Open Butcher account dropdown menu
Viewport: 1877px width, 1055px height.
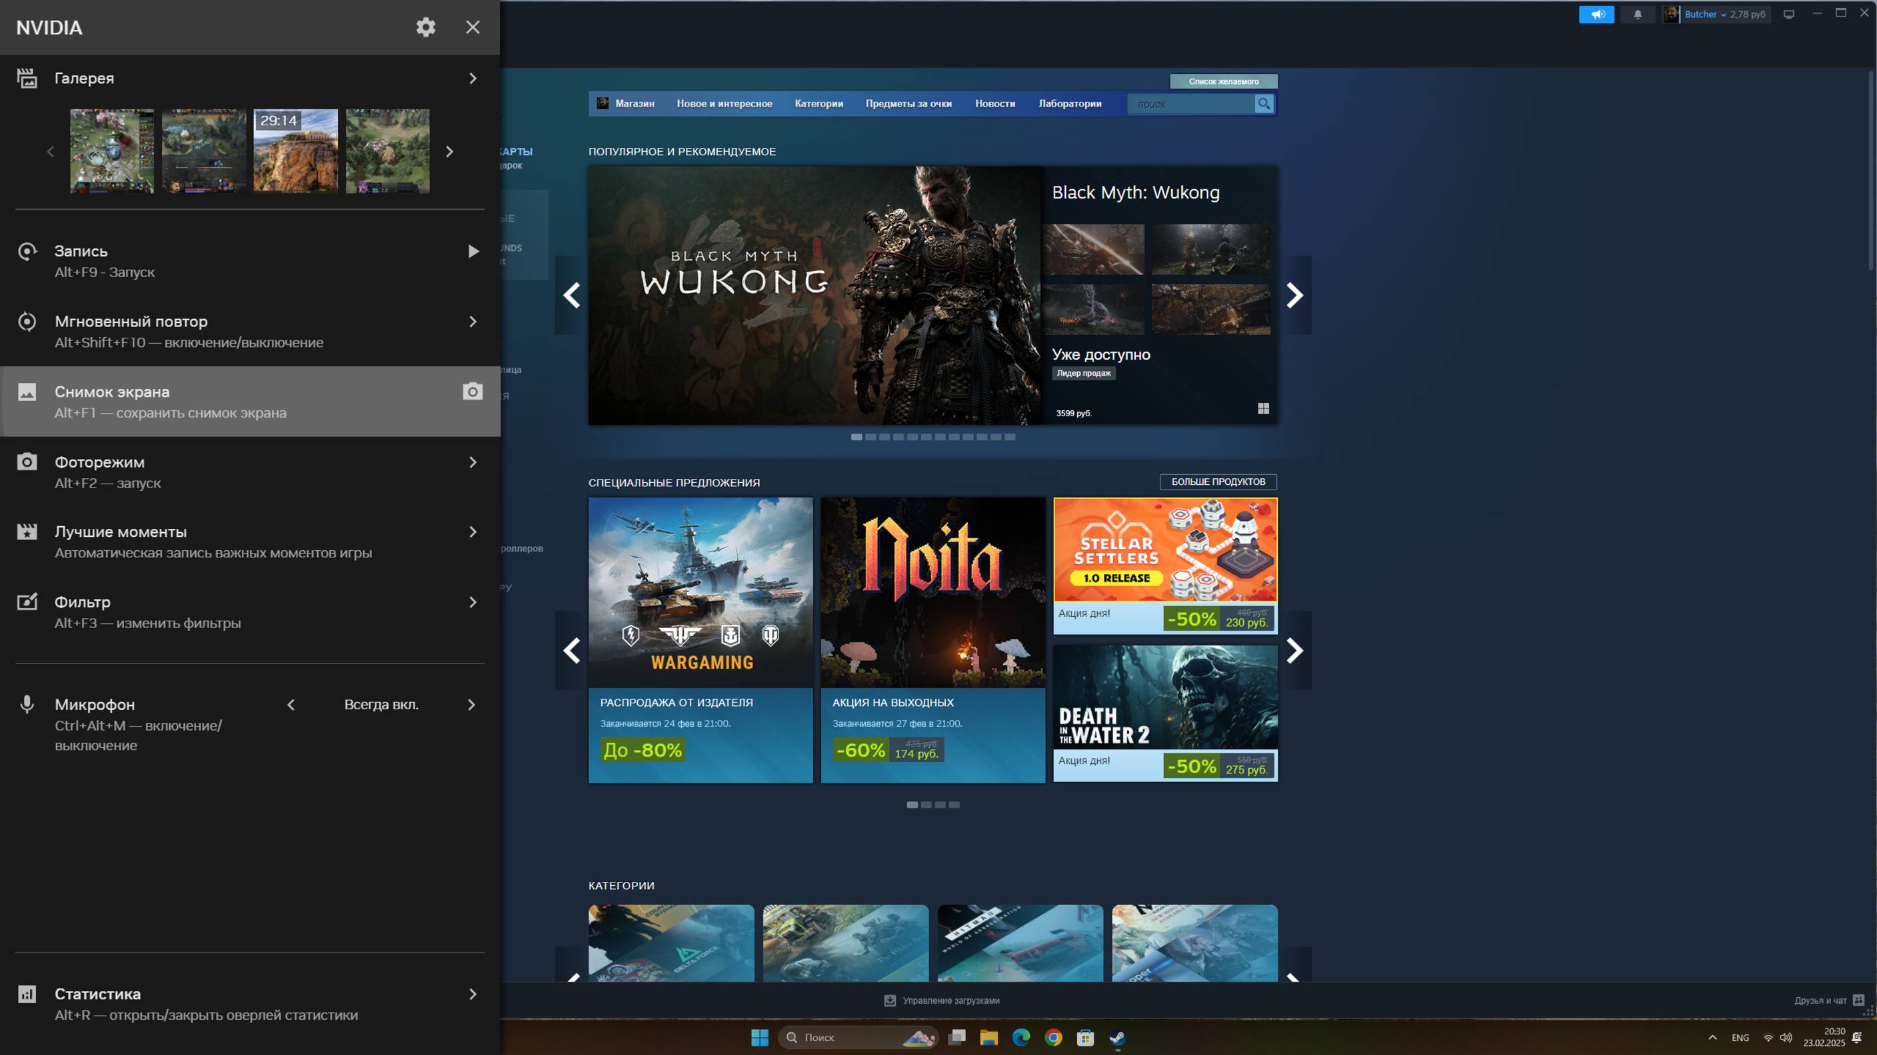pyautogui.click(x=1705, y=14)
